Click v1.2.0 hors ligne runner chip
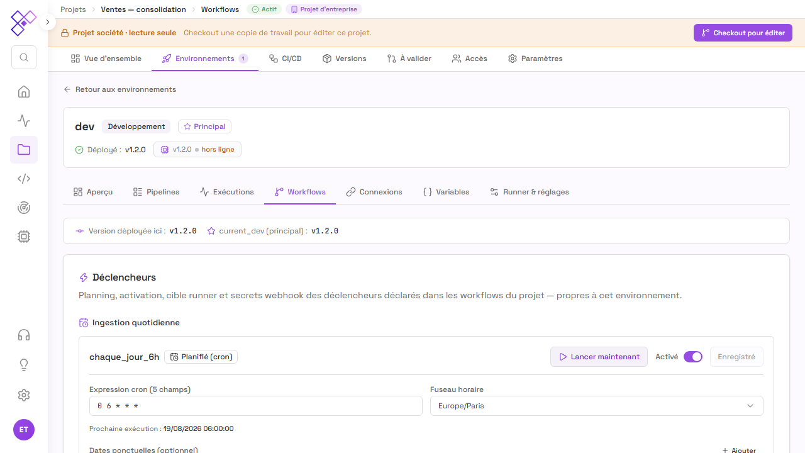This screenshot has width=805, height=453. [197, 150]
